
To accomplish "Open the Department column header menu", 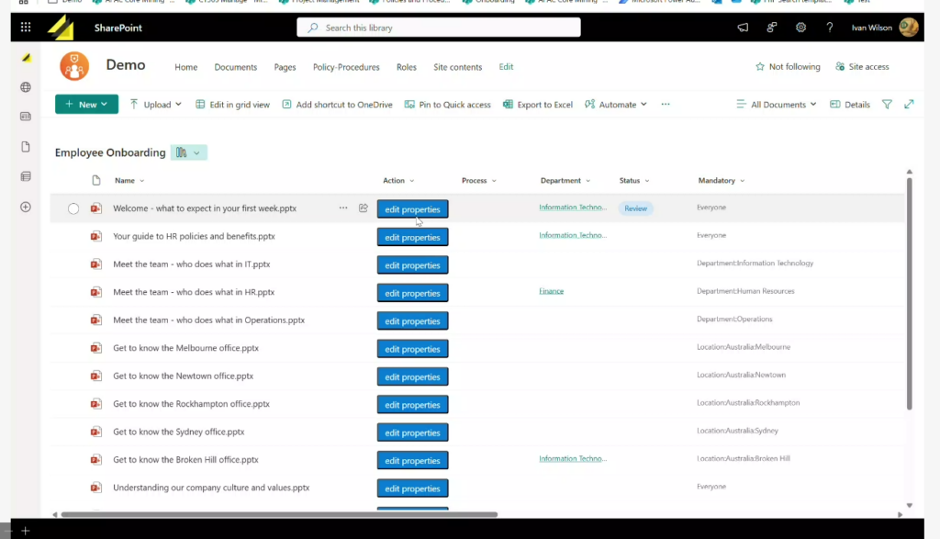I will 565,181.
